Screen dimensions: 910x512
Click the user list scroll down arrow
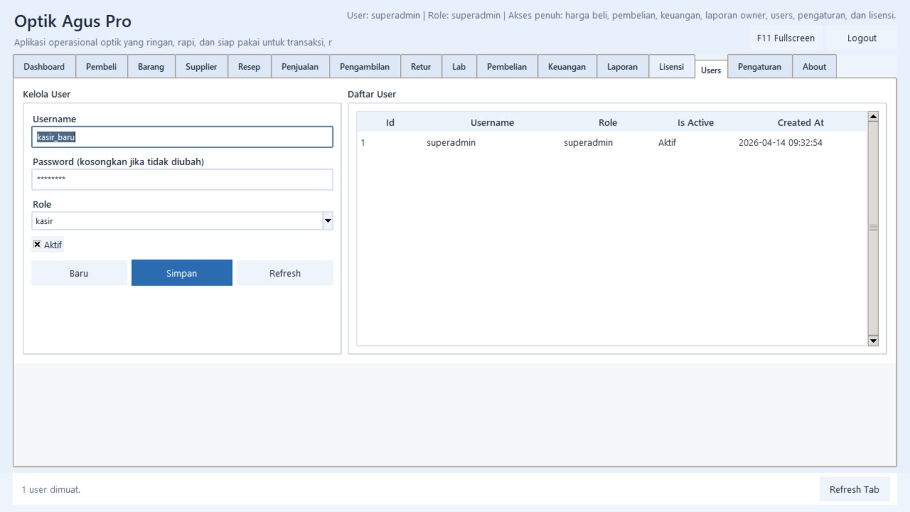point(873,341)
